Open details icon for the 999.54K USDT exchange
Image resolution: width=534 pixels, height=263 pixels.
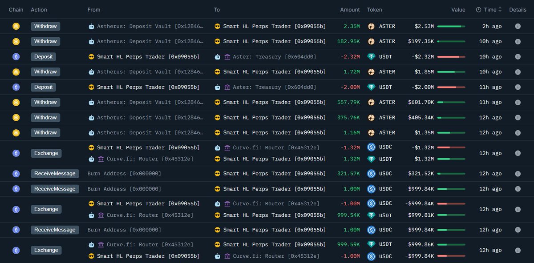tap(518, 209)
